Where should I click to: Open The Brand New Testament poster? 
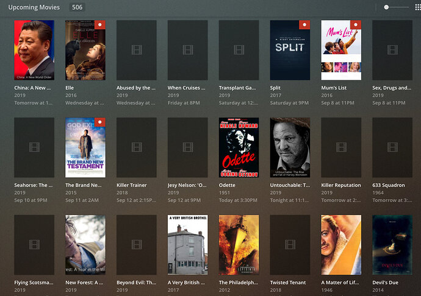coord(85,147)
